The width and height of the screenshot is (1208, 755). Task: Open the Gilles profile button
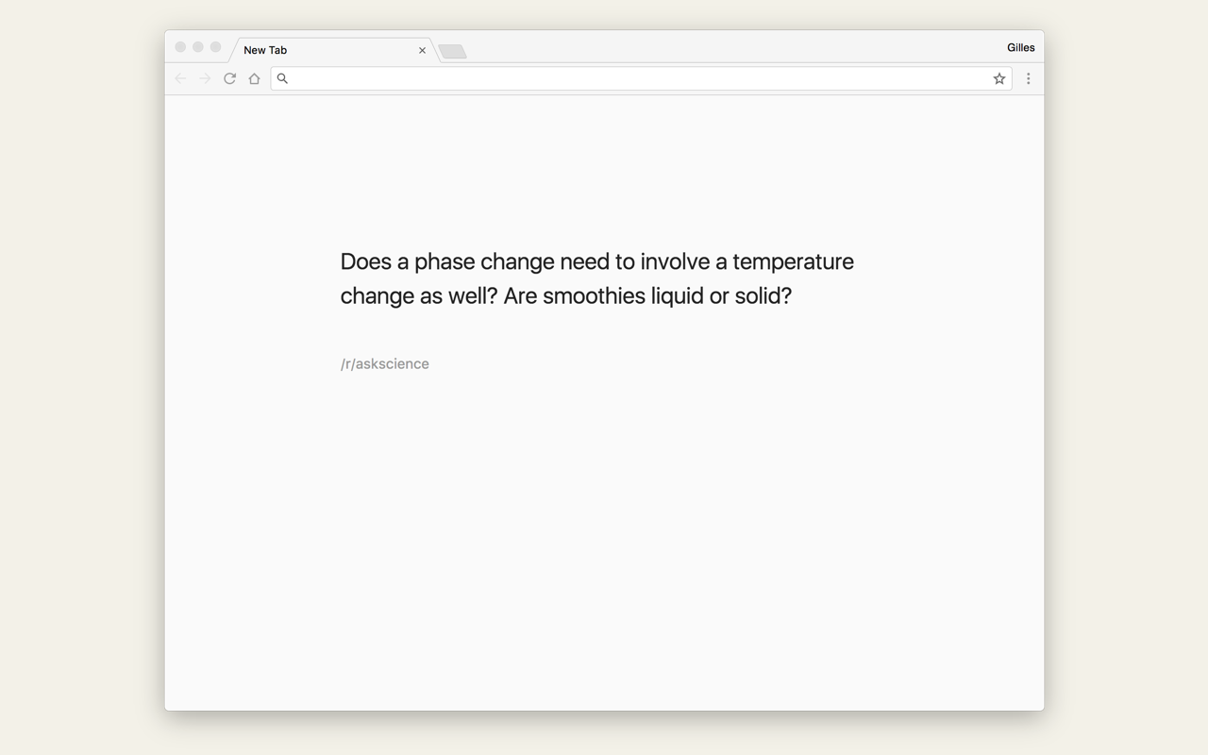coord(1020,47)
